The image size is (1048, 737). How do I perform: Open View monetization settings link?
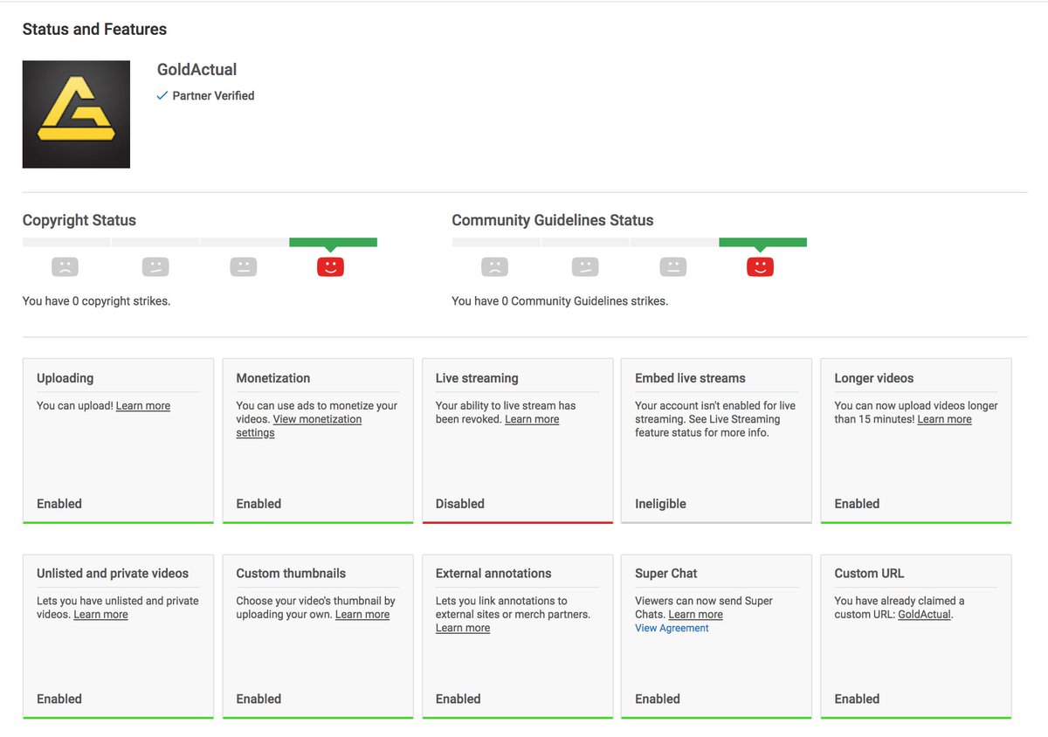(x=299, y=426)
